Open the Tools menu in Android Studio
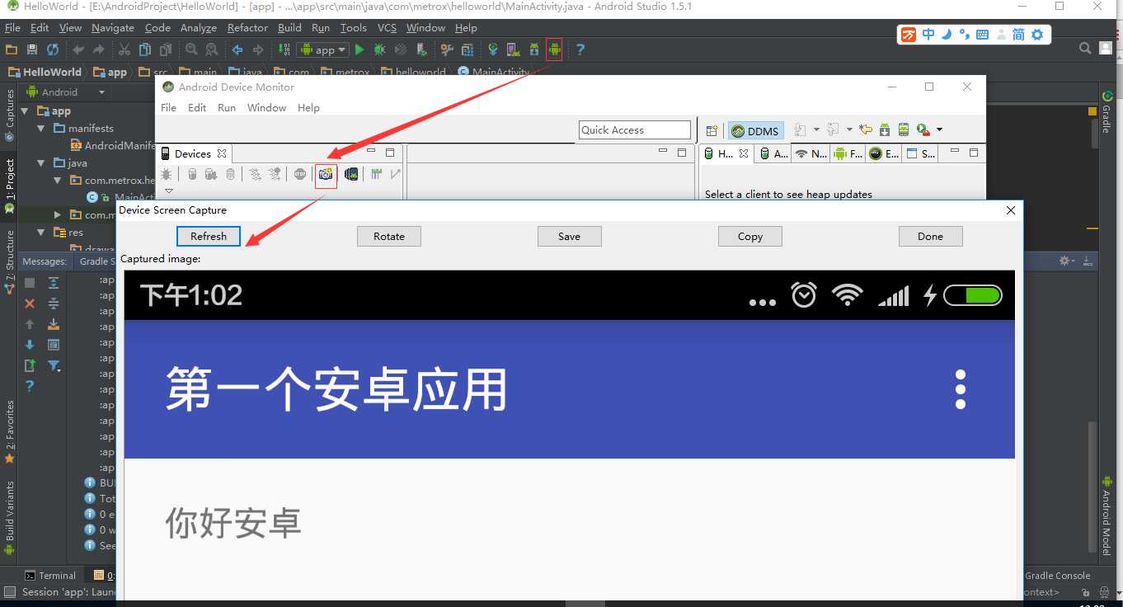Screen dimensions: 1123x607 point(353,28)
